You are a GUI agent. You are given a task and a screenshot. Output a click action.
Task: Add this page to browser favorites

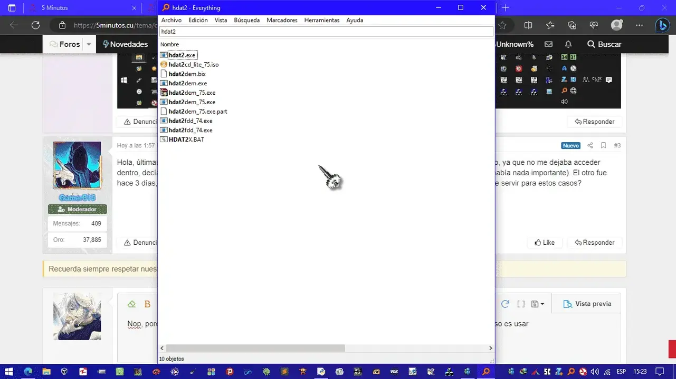pos(502,25)
